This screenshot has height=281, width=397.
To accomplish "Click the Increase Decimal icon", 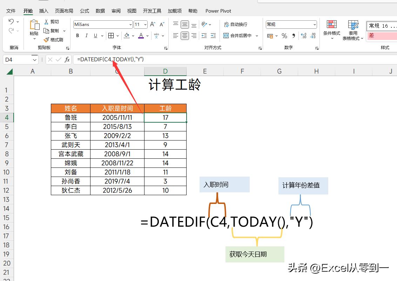I will click(303, 35).
